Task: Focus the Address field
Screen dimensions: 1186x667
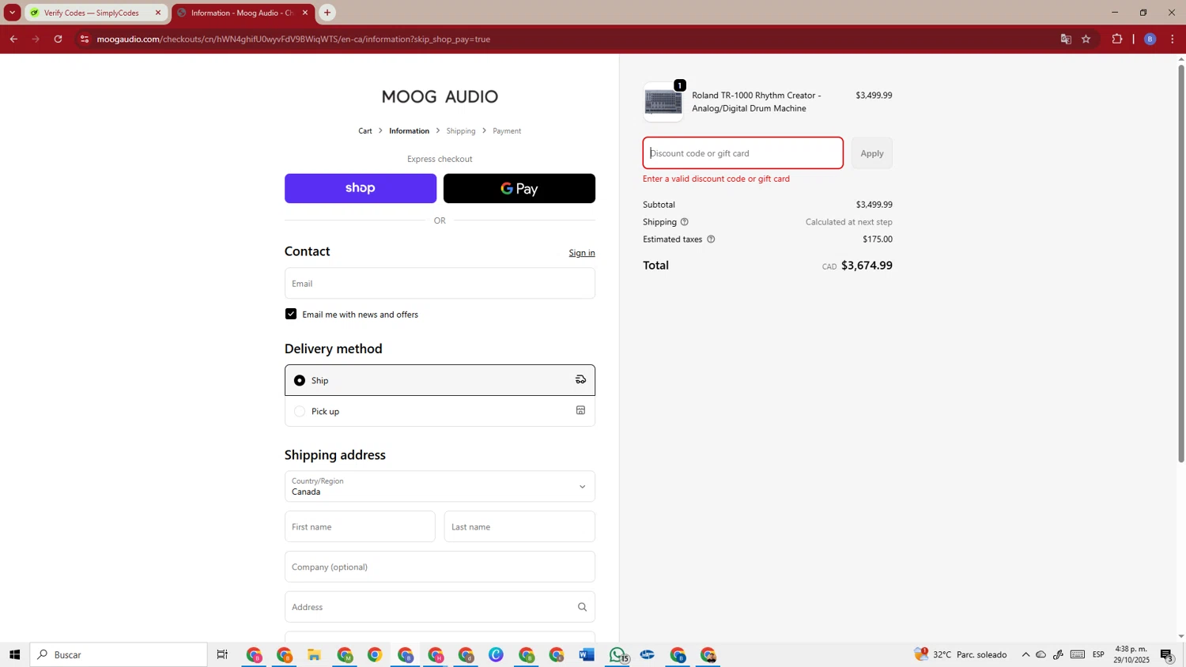Action: [x=440, y=607]
